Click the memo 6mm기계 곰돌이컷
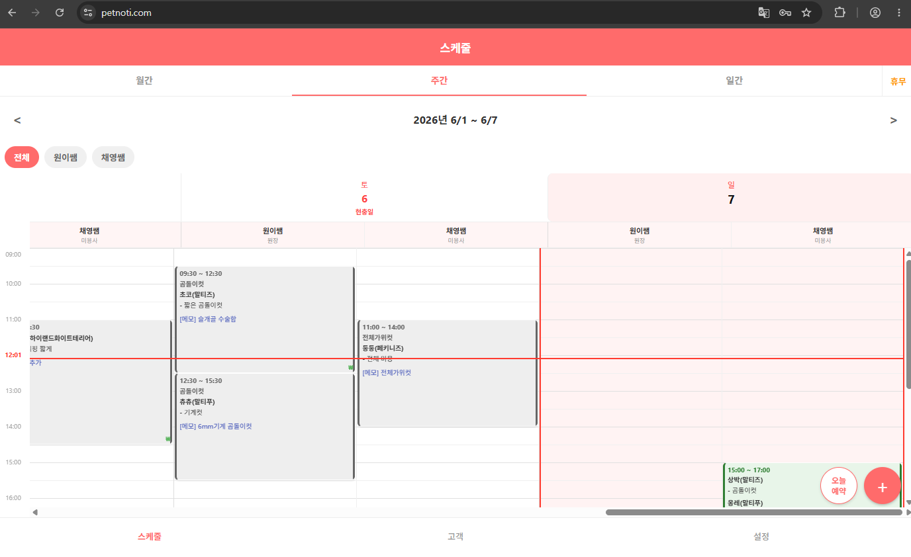 coord(216,426)
